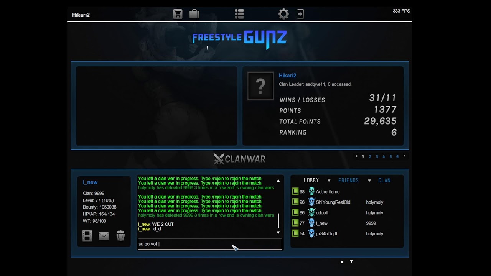
Task: Click the Clanwar crossed swords icon
Action: tap(219, 159)
